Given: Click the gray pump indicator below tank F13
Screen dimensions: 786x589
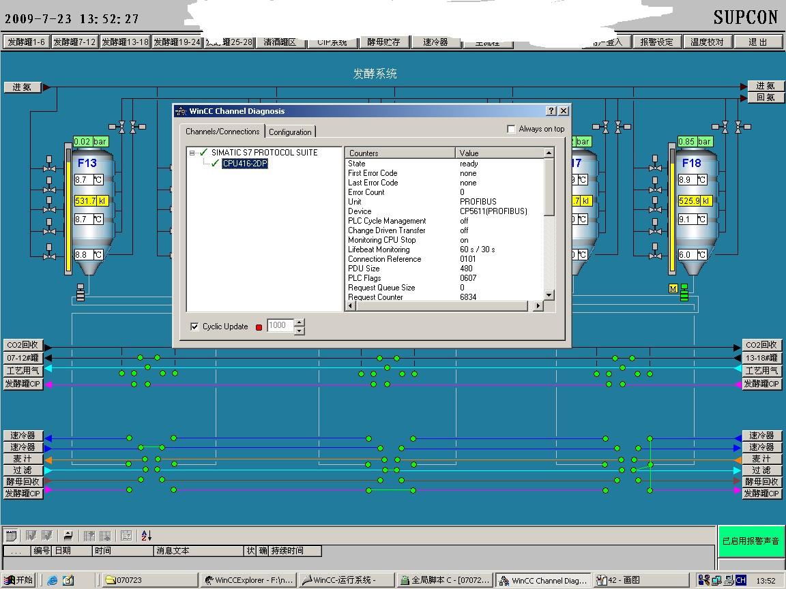Looking at the screenshot, I should point(81,293).
